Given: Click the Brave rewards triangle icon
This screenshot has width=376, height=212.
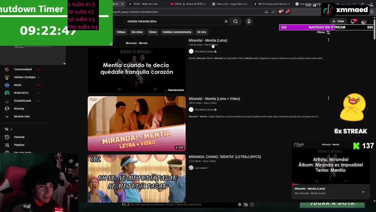Looking at the screenshot, I should (x=288, y=12).
